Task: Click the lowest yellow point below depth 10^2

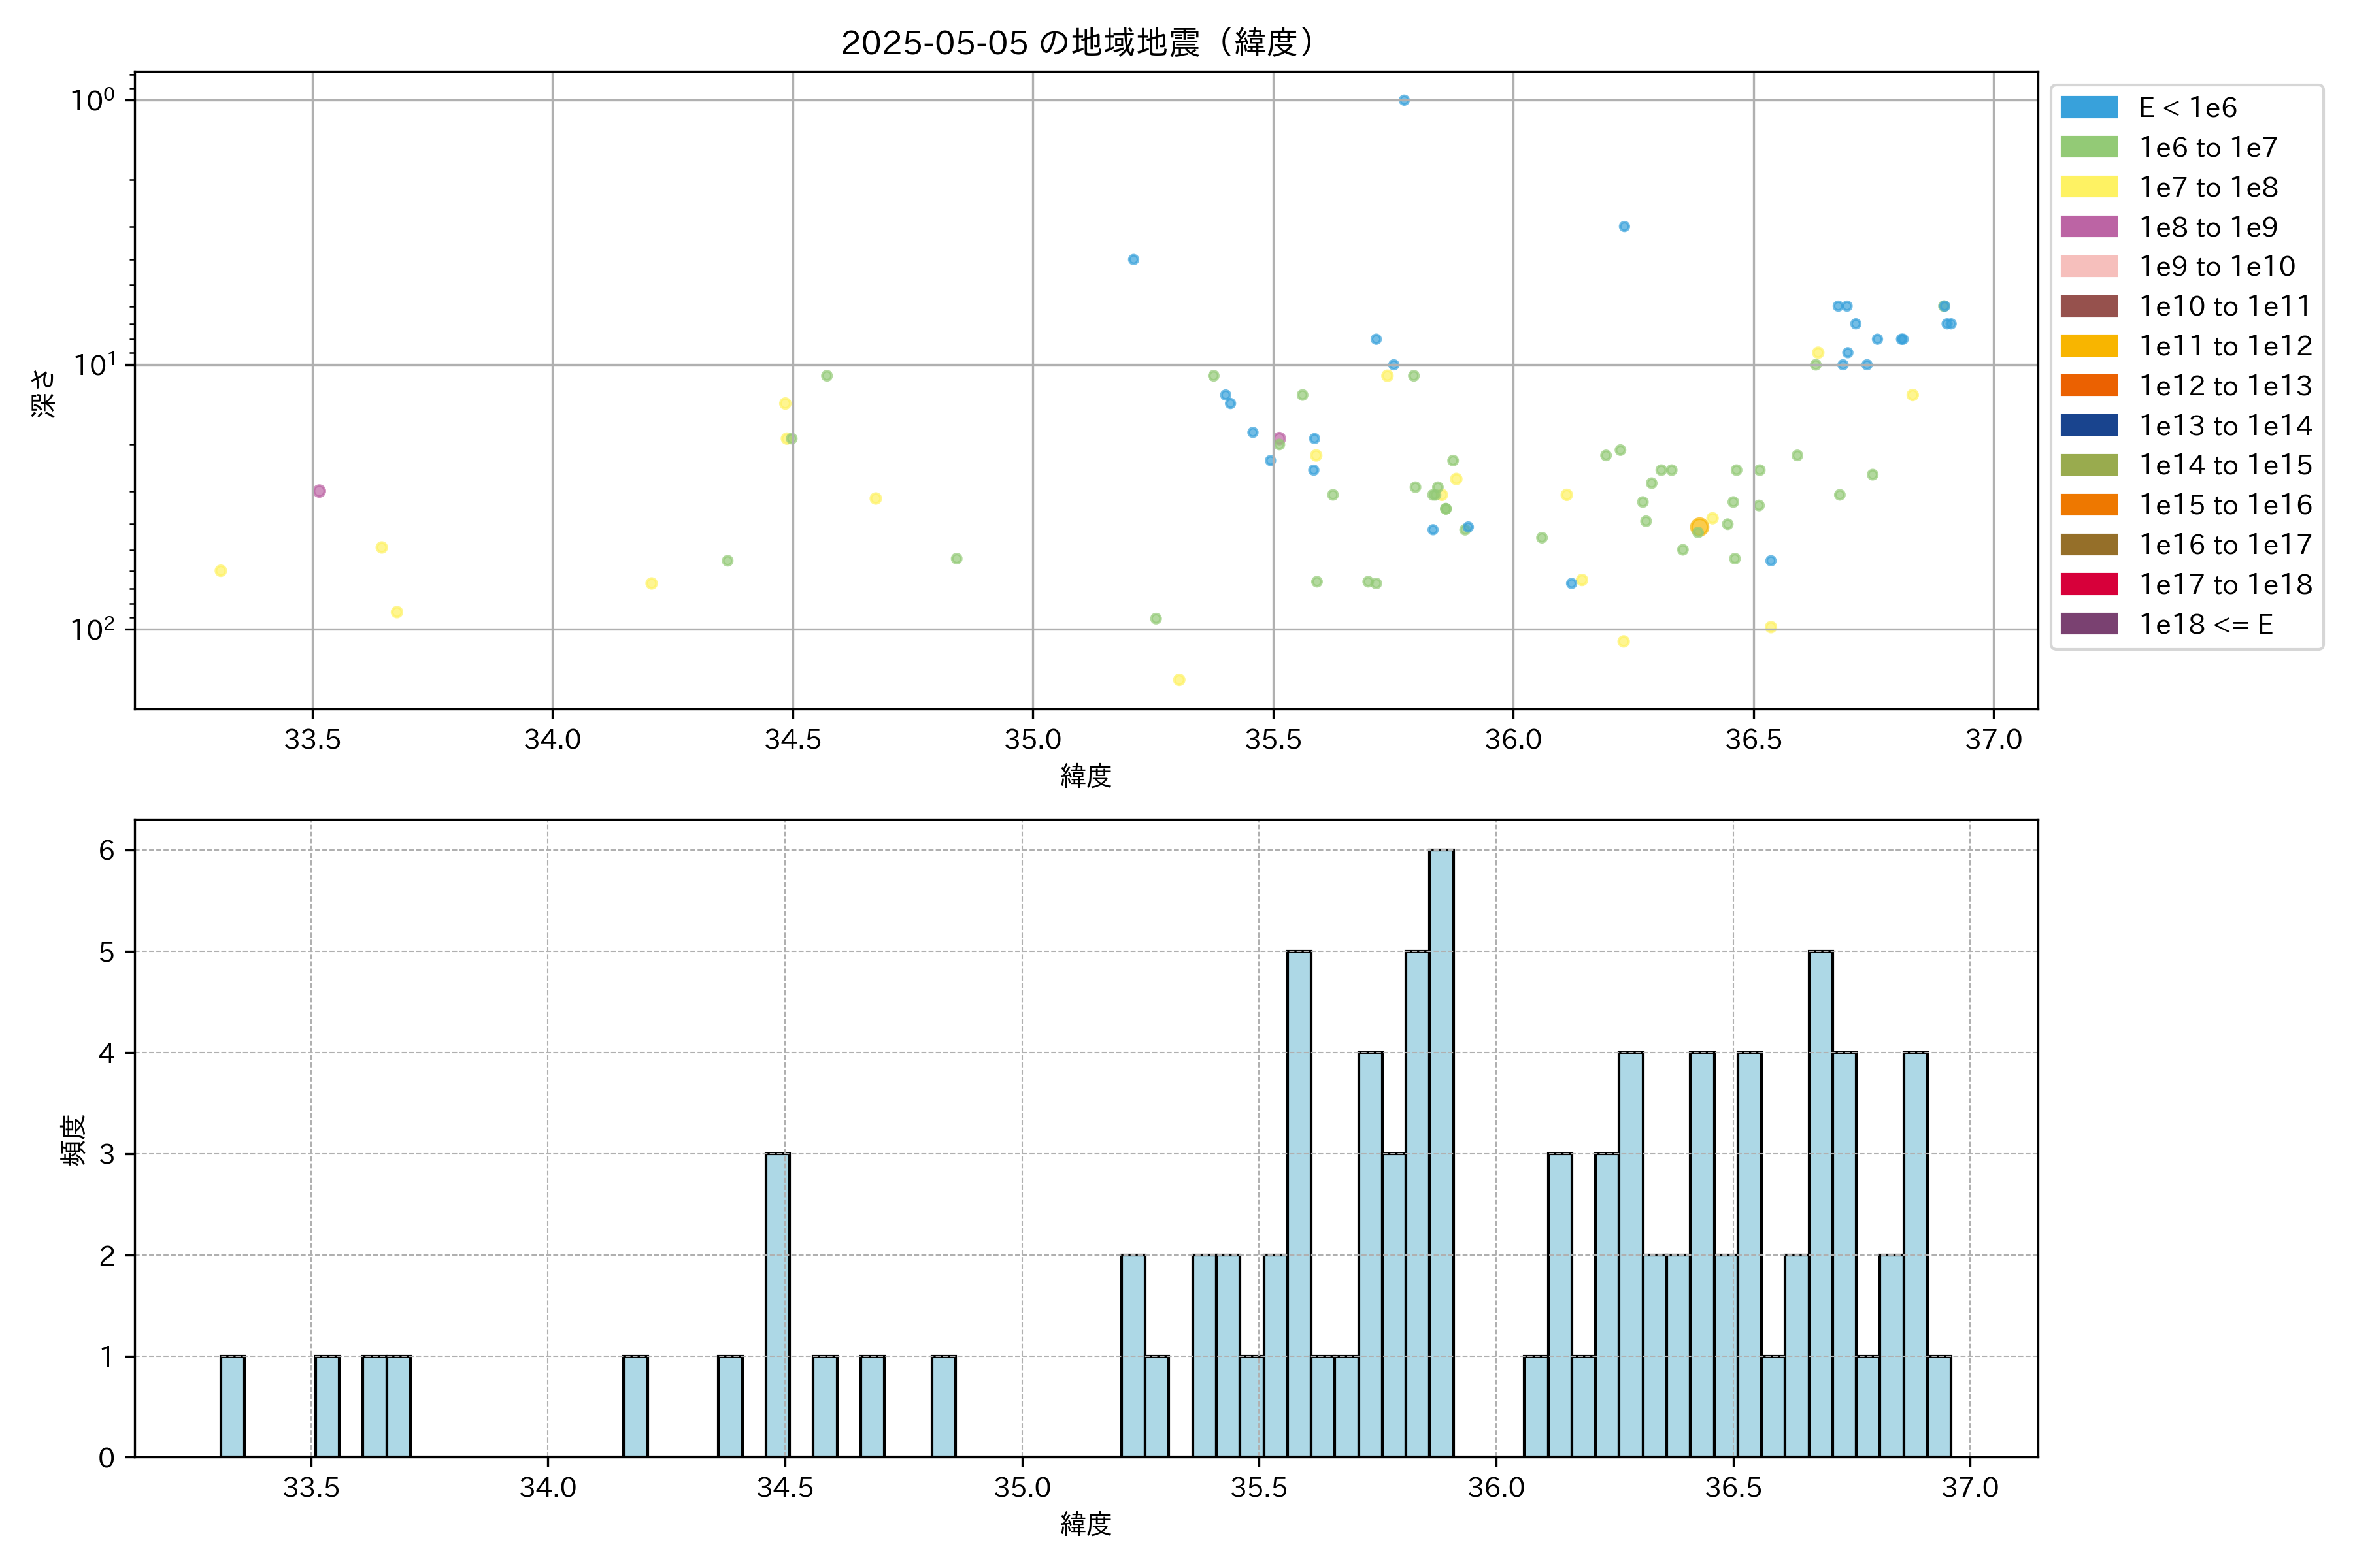Action: pos(1178,680)
